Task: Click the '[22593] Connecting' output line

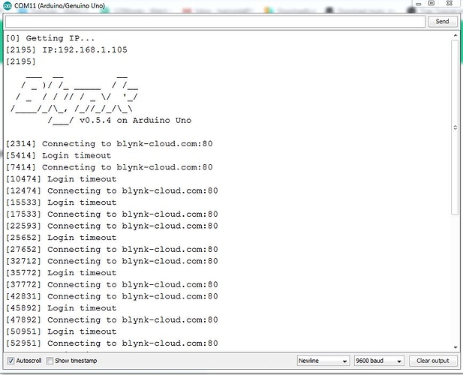Action: [x=112, y=226]
